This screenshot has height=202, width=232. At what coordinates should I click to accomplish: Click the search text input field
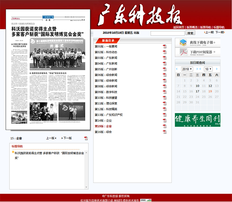[x=167, y=33]
